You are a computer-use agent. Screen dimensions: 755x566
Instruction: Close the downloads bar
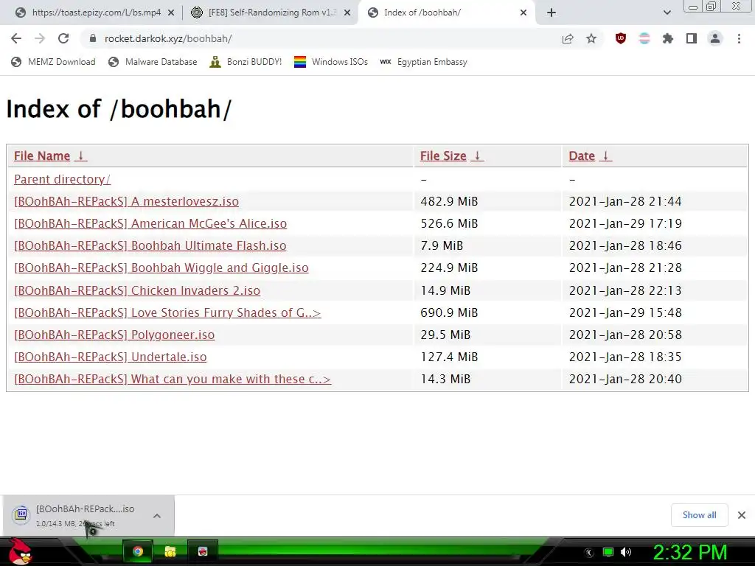(742, 515)
